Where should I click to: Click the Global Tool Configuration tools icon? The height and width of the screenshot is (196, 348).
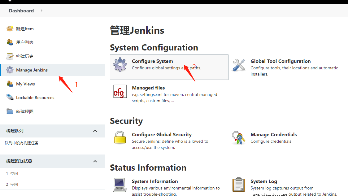tap(239, 65)
